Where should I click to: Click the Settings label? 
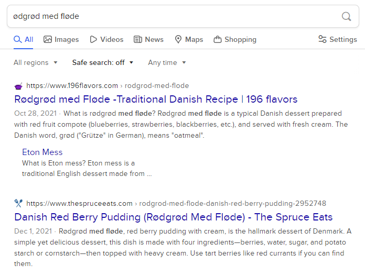click(343, 39)
